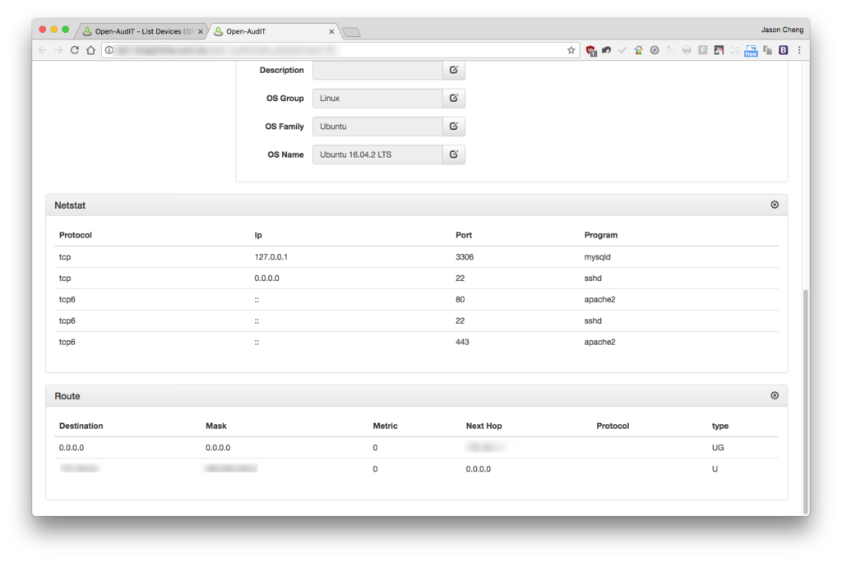Viewport: 842px width, 562px height.
Task: Click the 'mysqld' program cell
Action: (x=597, y=257)
